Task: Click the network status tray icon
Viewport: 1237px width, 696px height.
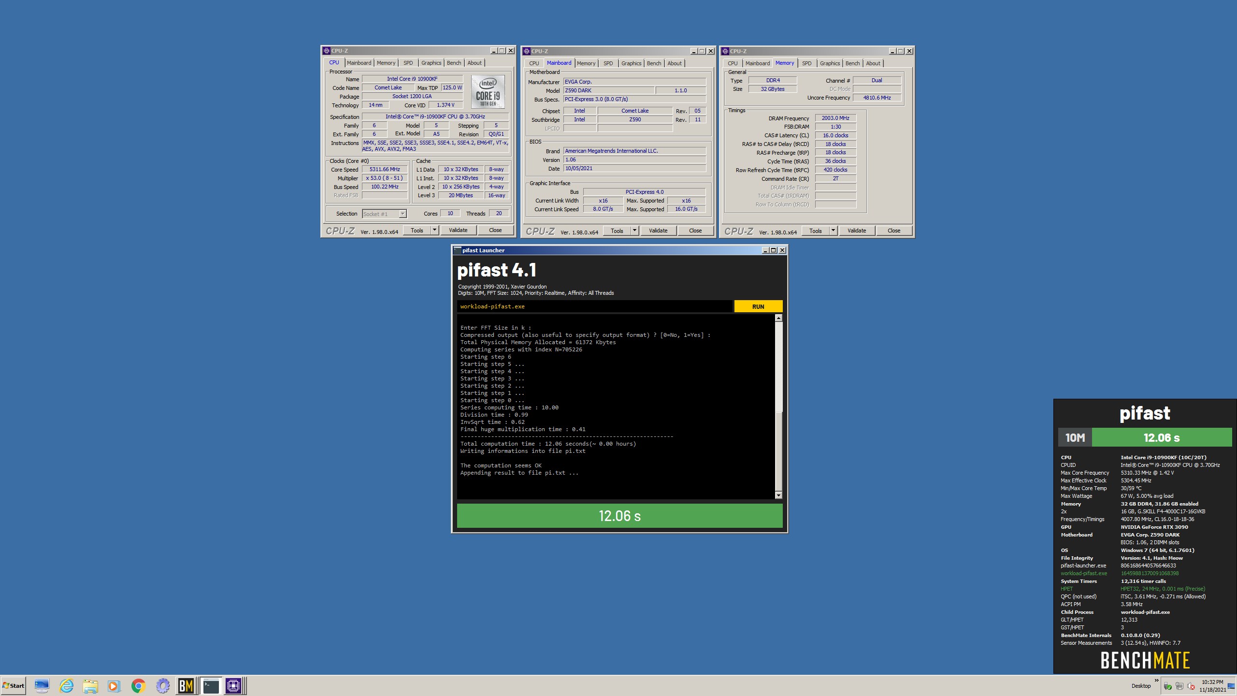Action: pos(1179,686)
